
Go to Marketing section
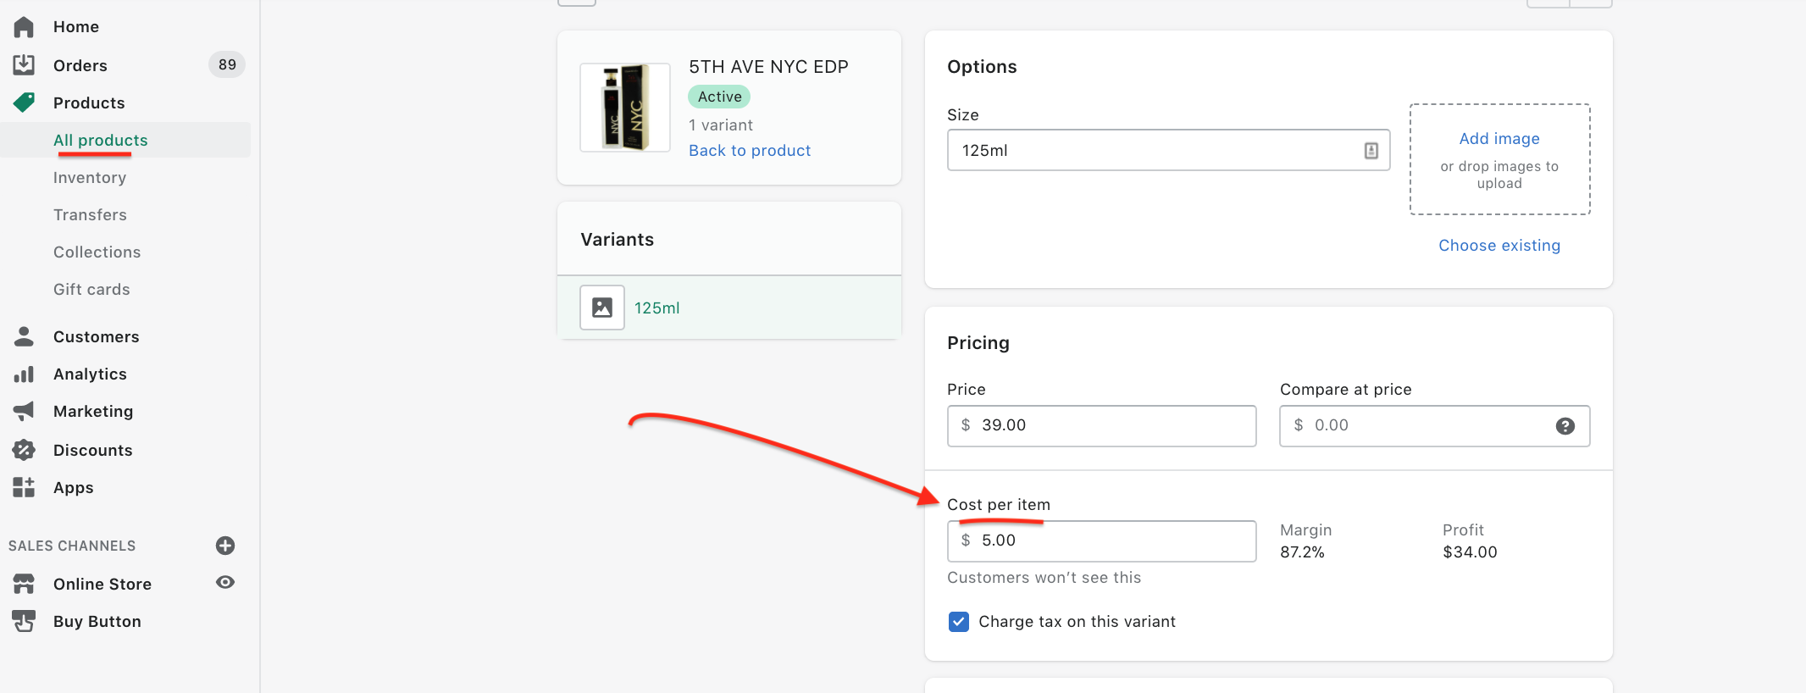coord(93,412)
